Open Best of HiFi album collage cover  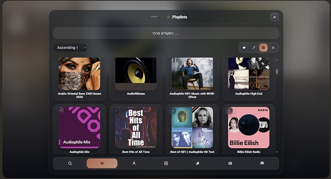pos(192,128)
